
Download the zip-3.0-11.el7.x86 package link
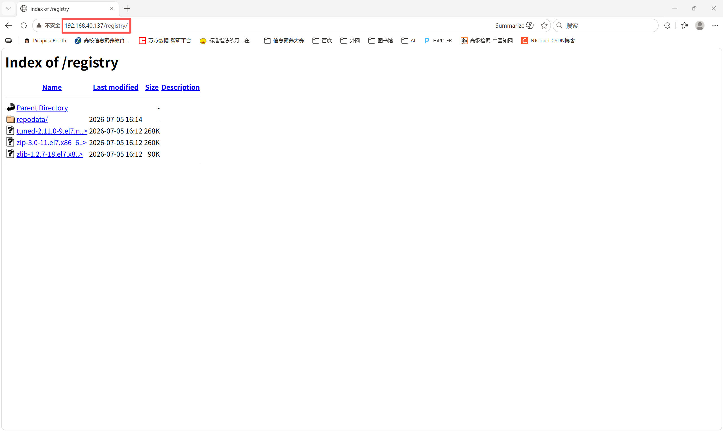[x=51, y=143]
